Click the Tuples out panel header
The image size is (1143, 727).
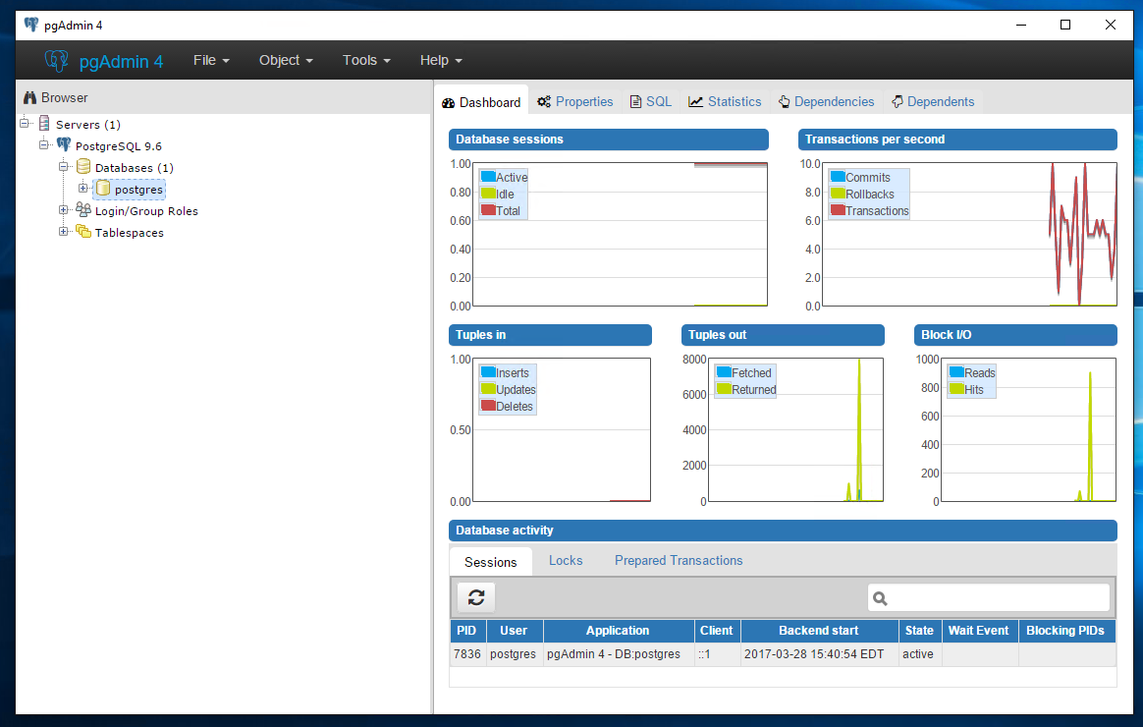[783, 335]
